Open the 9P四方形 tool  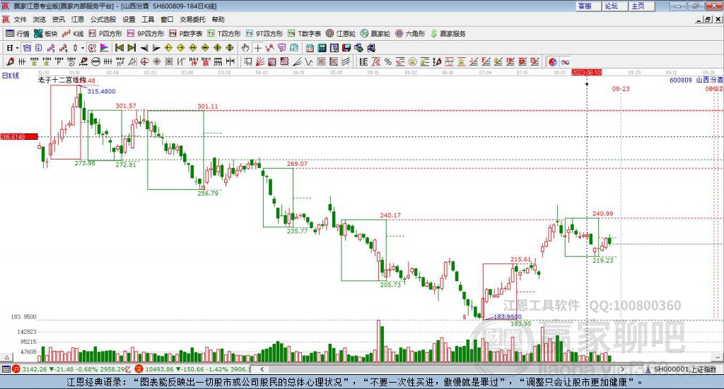(146, 34)
